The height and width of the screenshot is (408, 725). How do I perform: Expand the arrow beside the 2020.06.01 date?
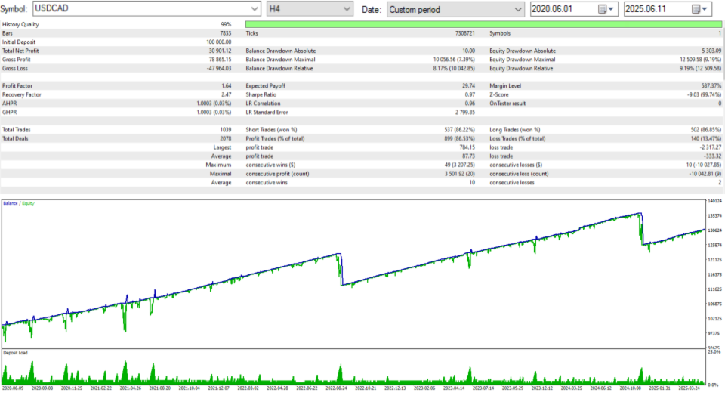(611, 9)
